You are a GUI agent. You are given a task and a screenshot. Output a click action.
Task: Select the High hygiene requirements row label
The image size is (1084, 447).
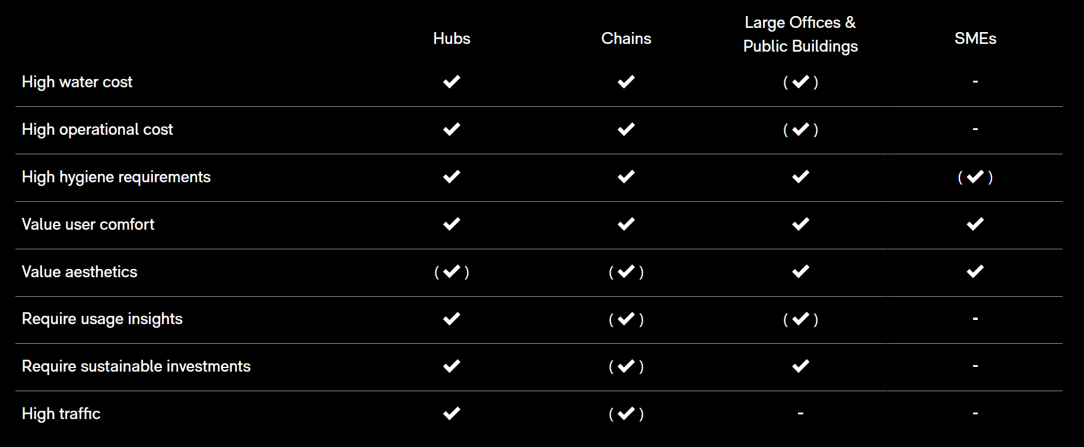point(116,177)
